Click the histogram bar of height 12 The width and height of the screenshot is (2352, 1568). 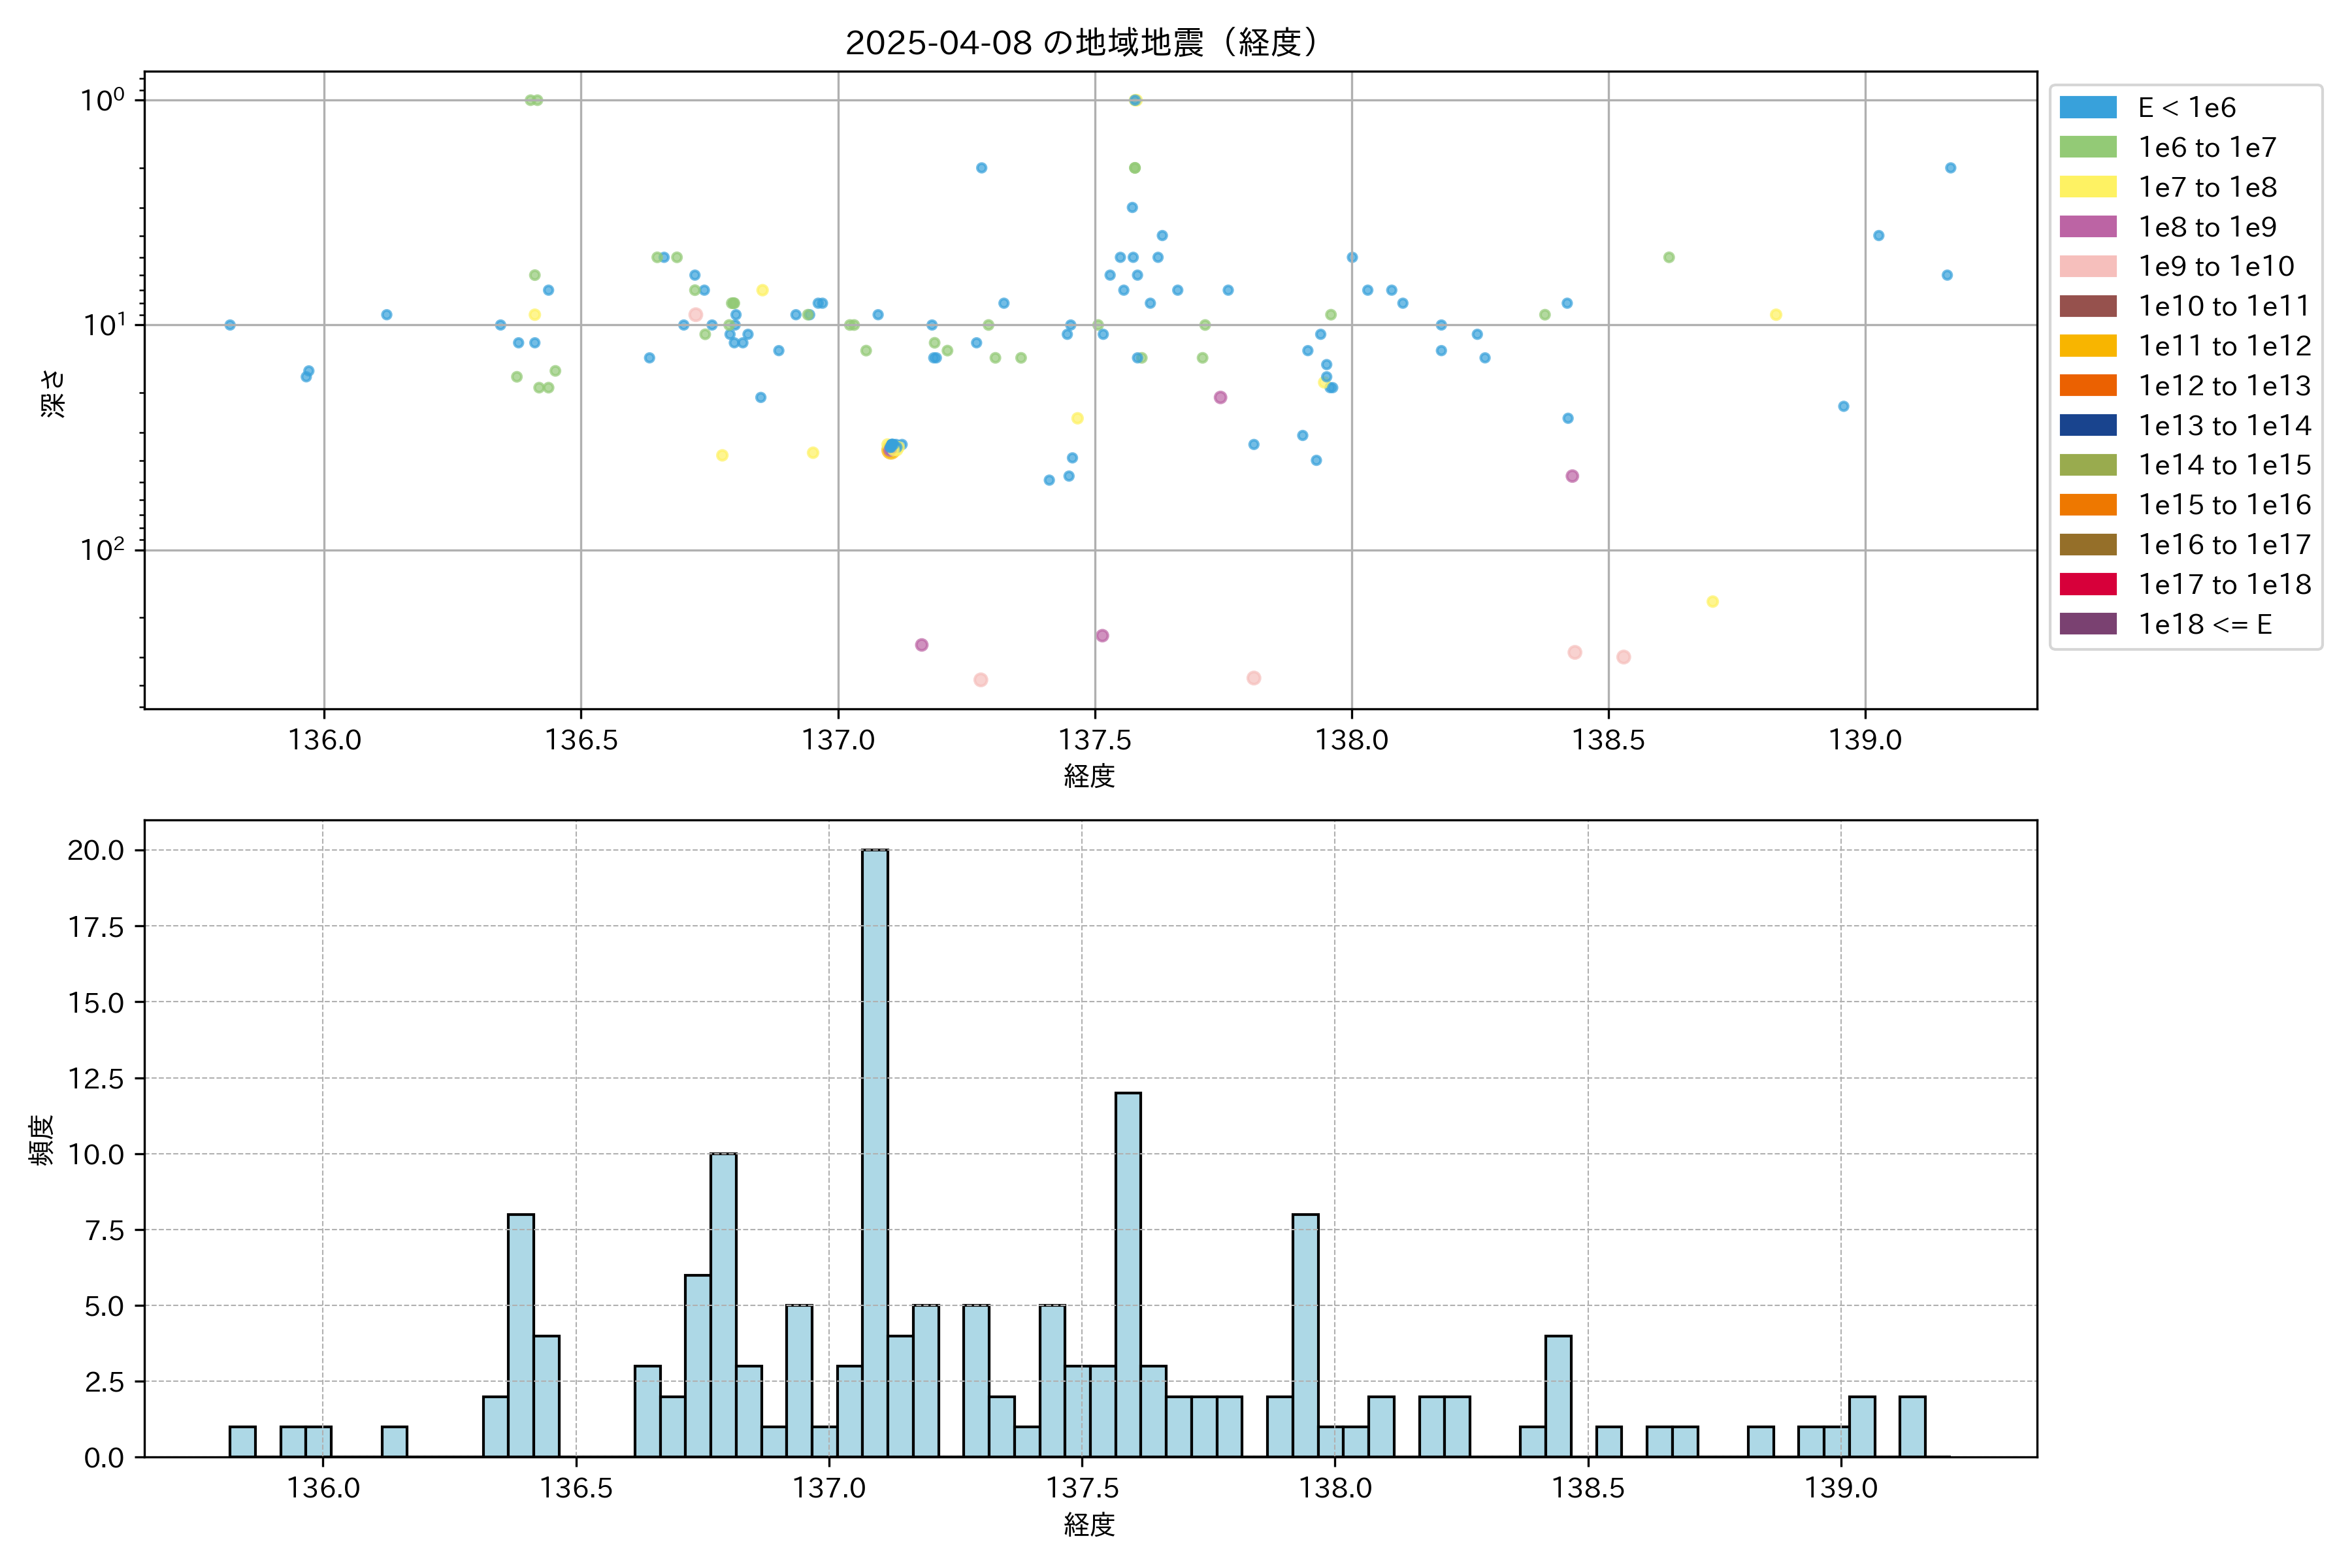[x=1128, y=1274]
